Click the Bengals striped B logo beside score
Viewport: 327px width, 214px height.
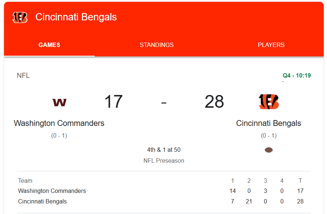pyautogui.click(x=269, y=102)
